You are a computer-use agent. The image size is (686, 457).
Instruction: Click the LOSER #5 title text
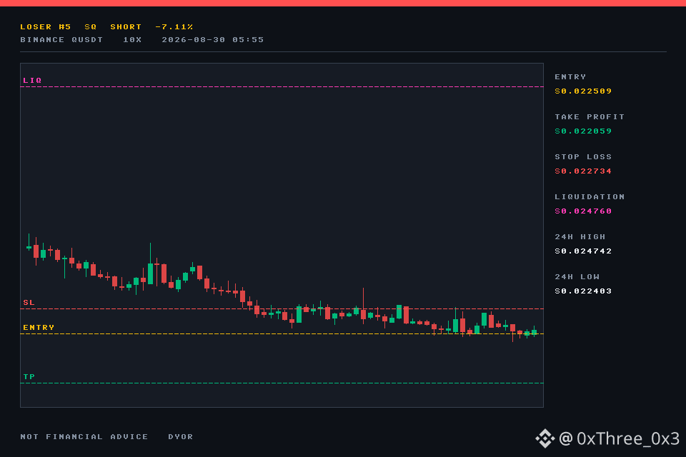pyautogui.click(x=46, y=26)
